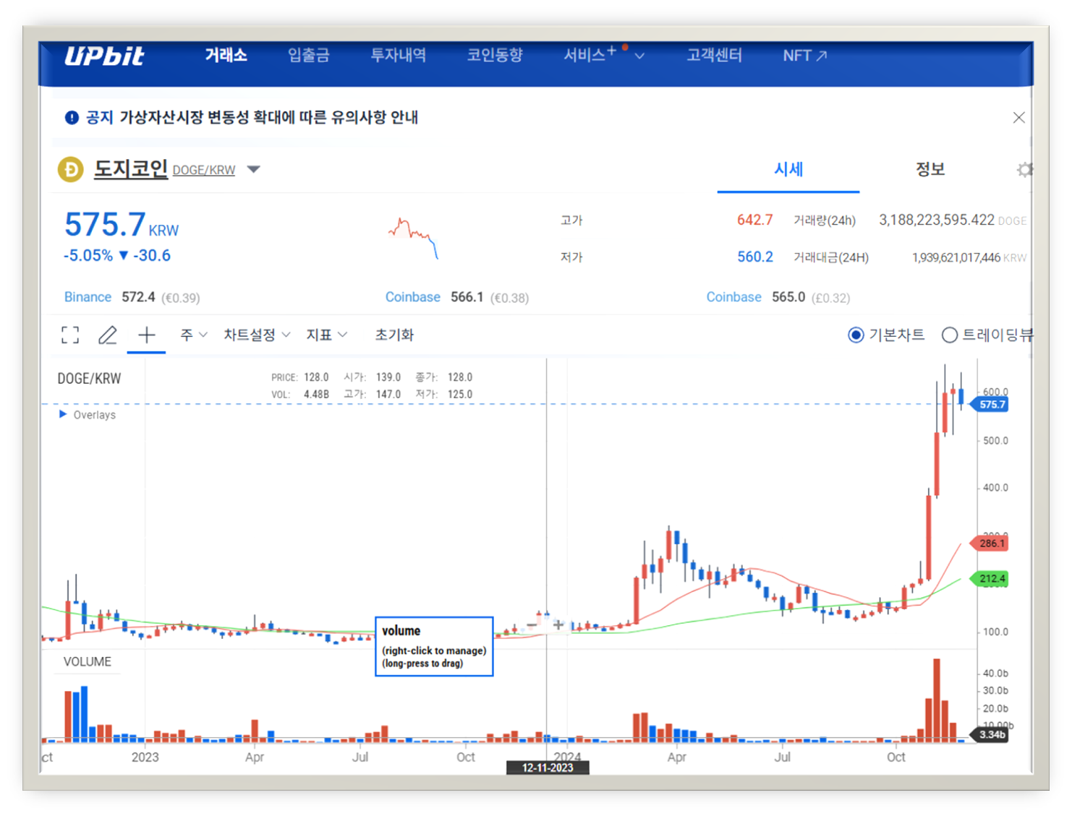Open the 차트설정 dropdown

click(257, 335)
